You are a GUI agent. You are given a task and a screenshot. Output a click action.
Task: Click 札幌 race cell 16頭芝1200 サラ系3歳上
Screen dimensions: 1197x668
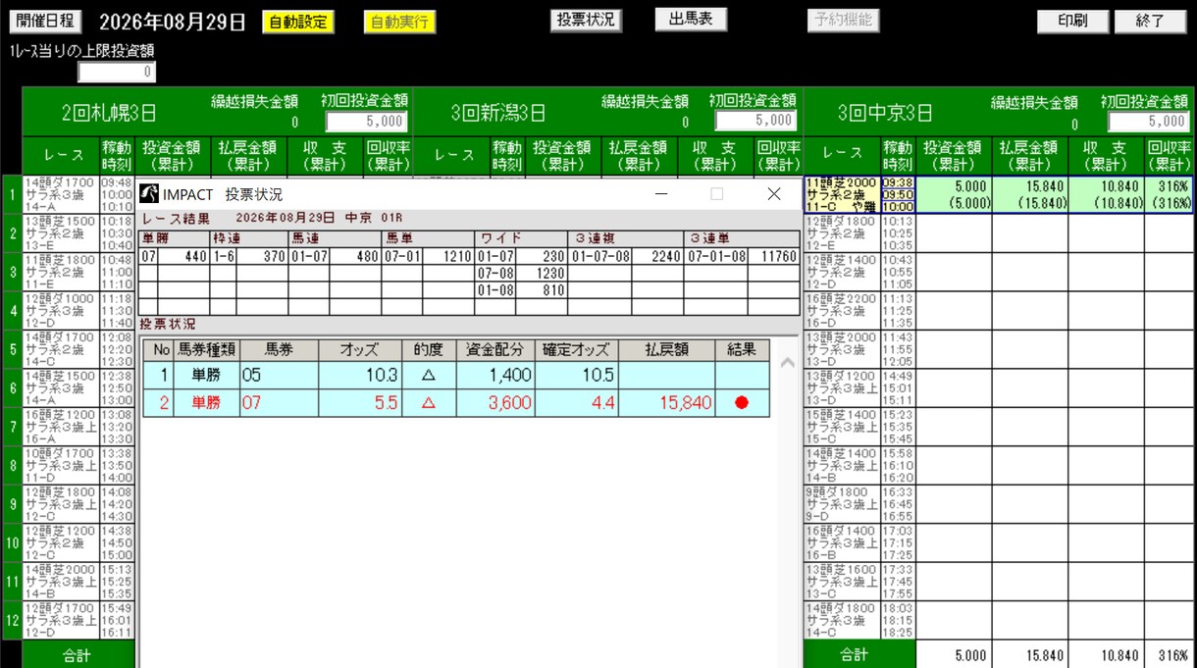pos(60,427)
